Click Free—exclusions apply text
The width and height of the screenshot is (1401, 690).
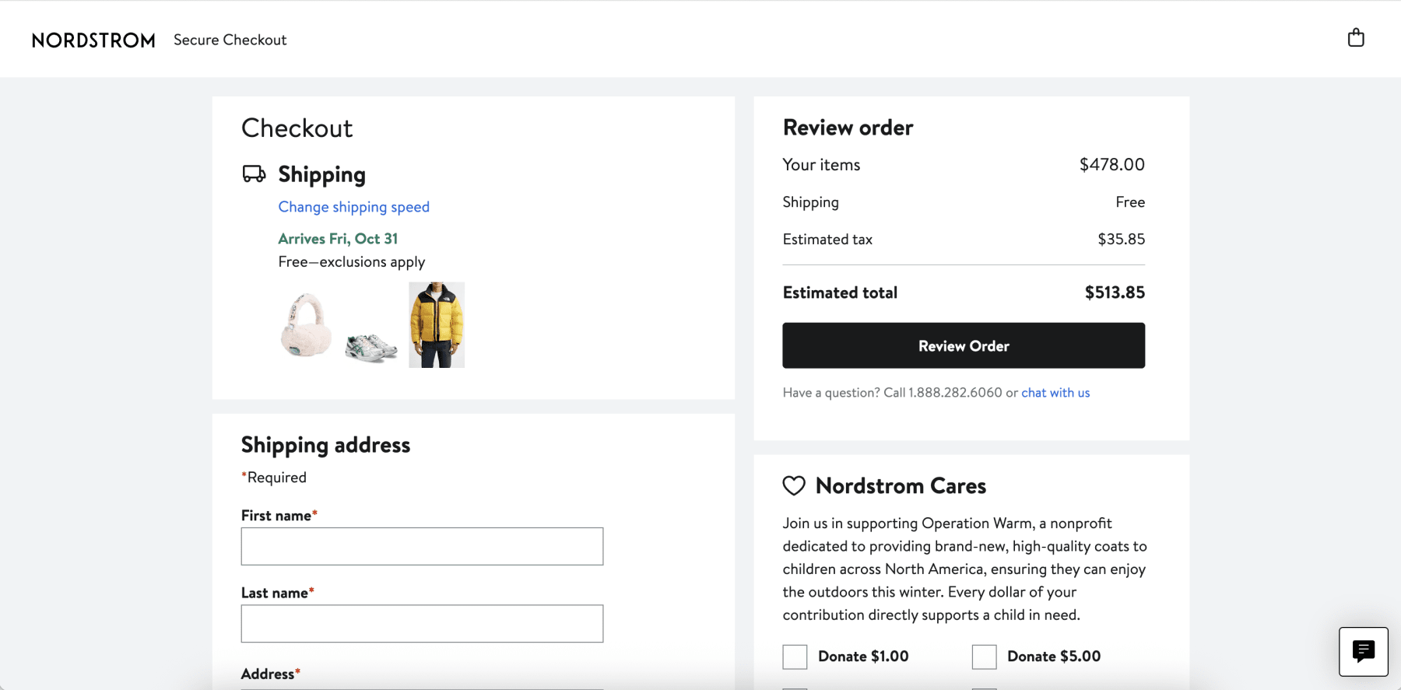352,262
